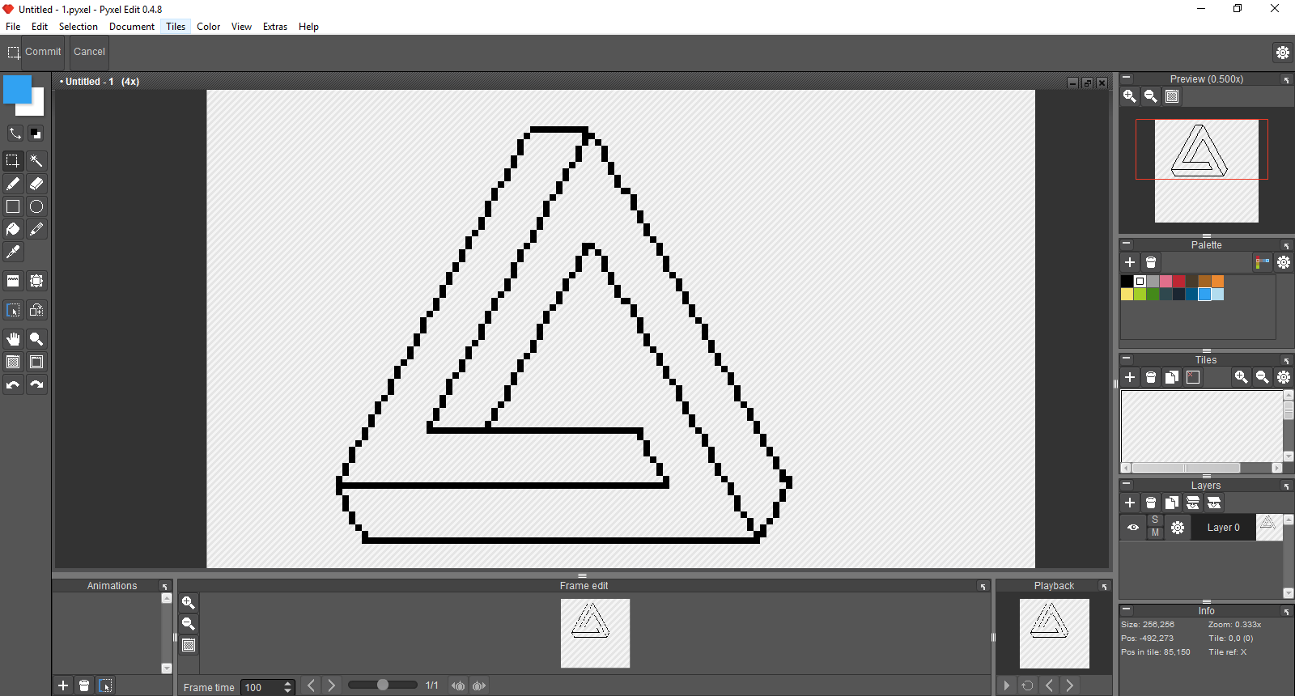Select the orange palette color swatch

1218,282
